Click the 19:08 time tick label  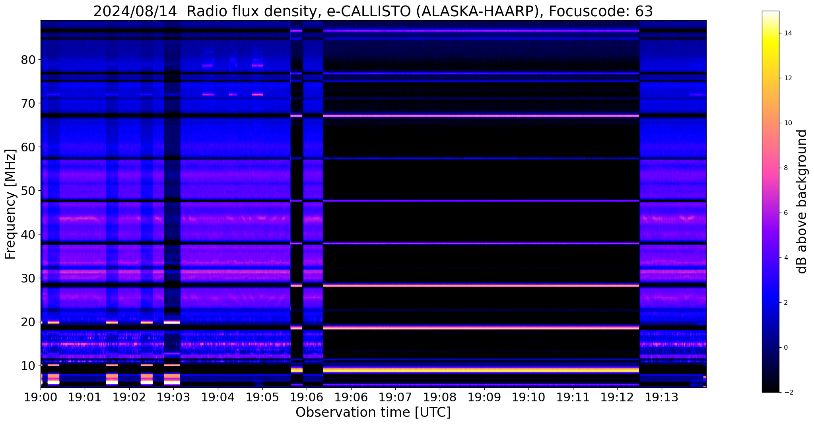coord(440,397)
